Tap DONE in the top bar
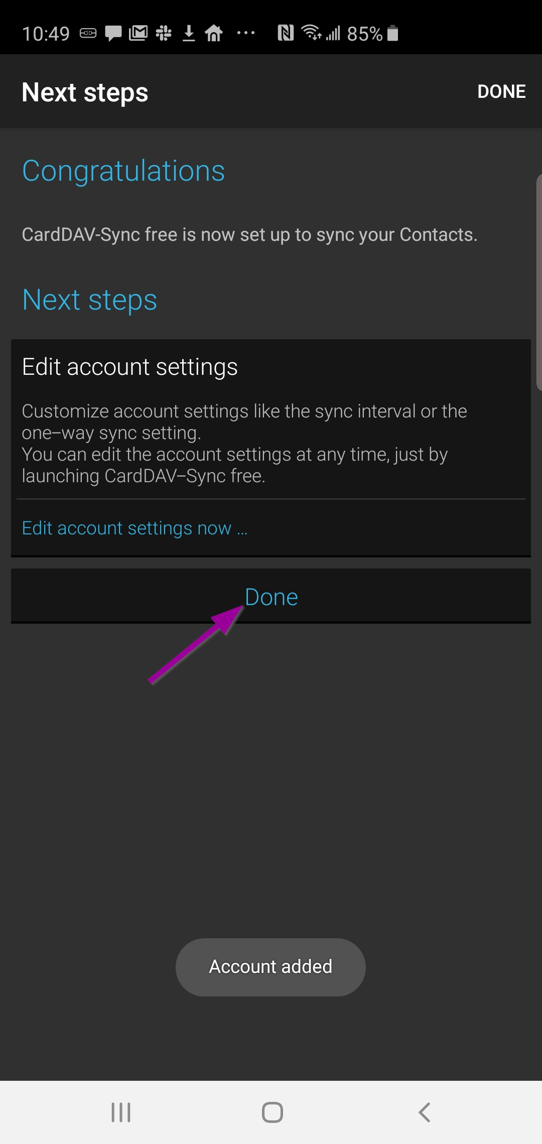Viewport: 542px width, 1144px height. tap(501, 92)
